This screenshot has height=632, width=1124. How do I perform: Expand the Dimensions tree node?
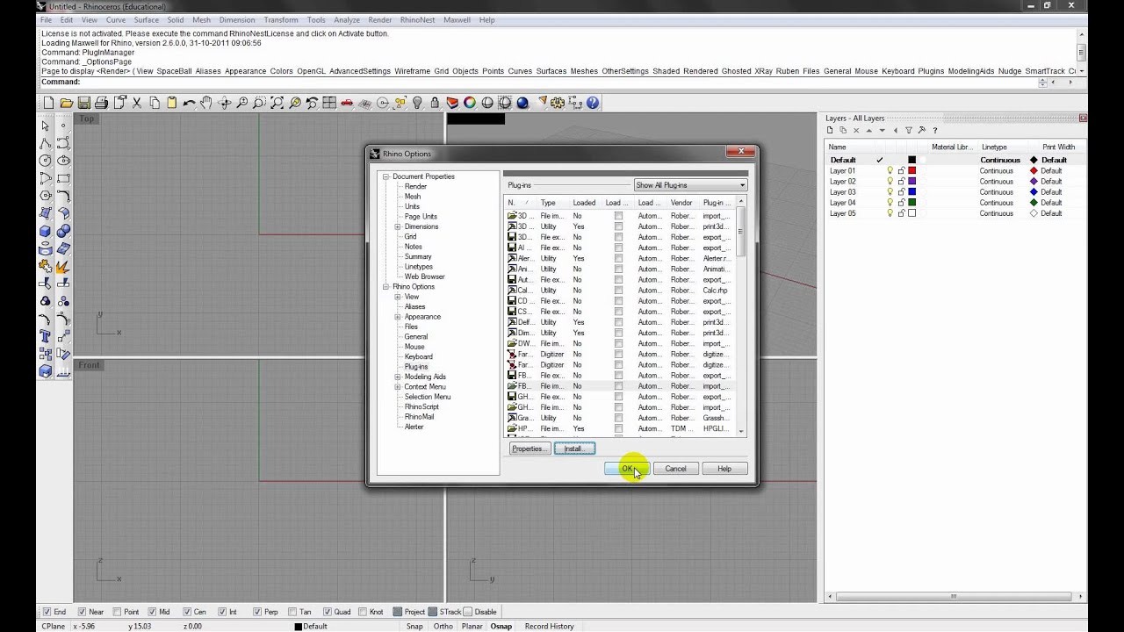click(398, 226)
